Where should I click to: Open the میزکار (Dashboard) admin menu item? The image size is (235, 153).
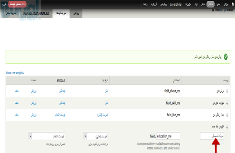(226, 4)
